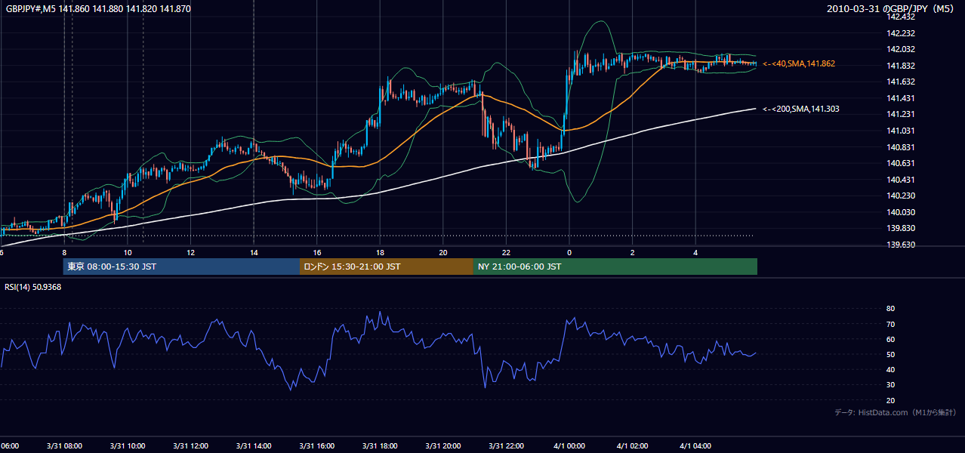Click the 141.632 price axis label
Viewport: 965px width, 453px height.
(902, 82)
